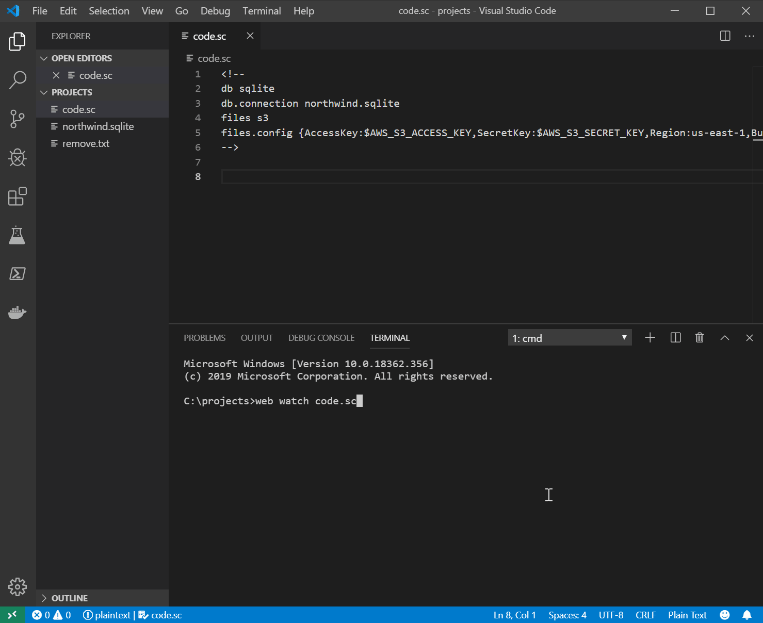Open the Manage gear icon
763x623 pixels.
[18, 587]
